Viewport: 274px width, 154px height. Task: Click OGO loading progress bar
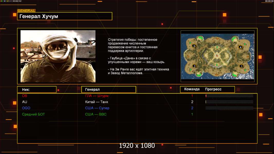pos(229,108)
